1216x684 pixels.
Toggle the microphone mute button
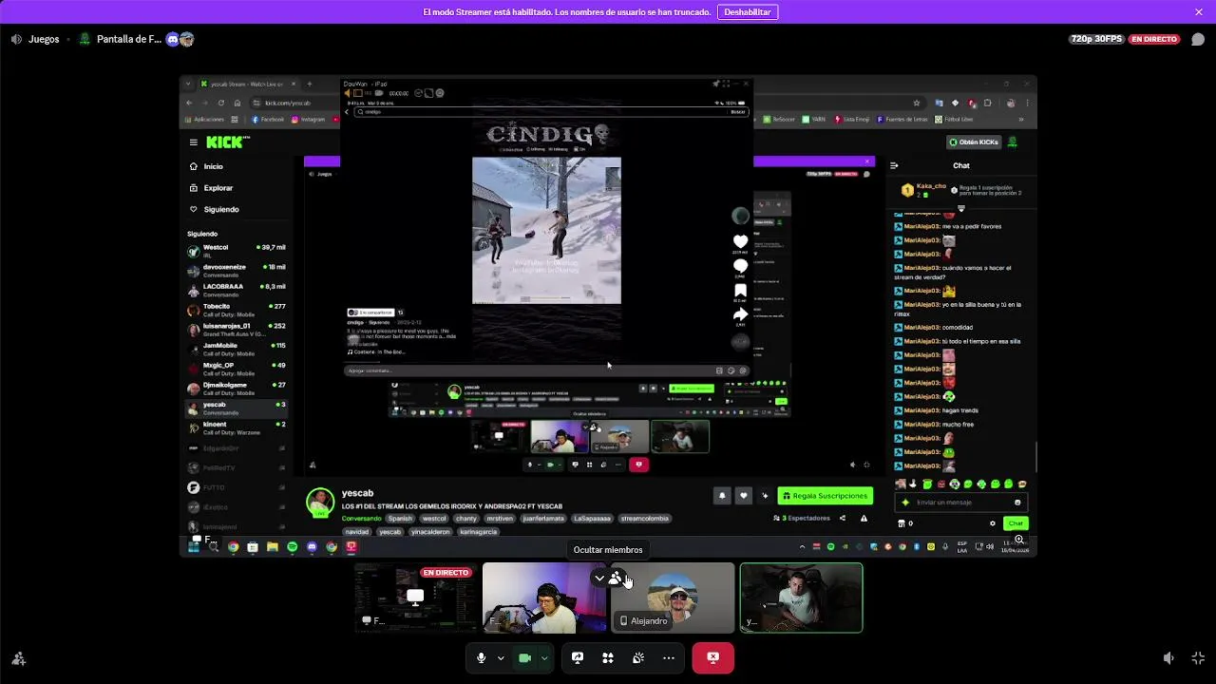click(x=482, y=657)
